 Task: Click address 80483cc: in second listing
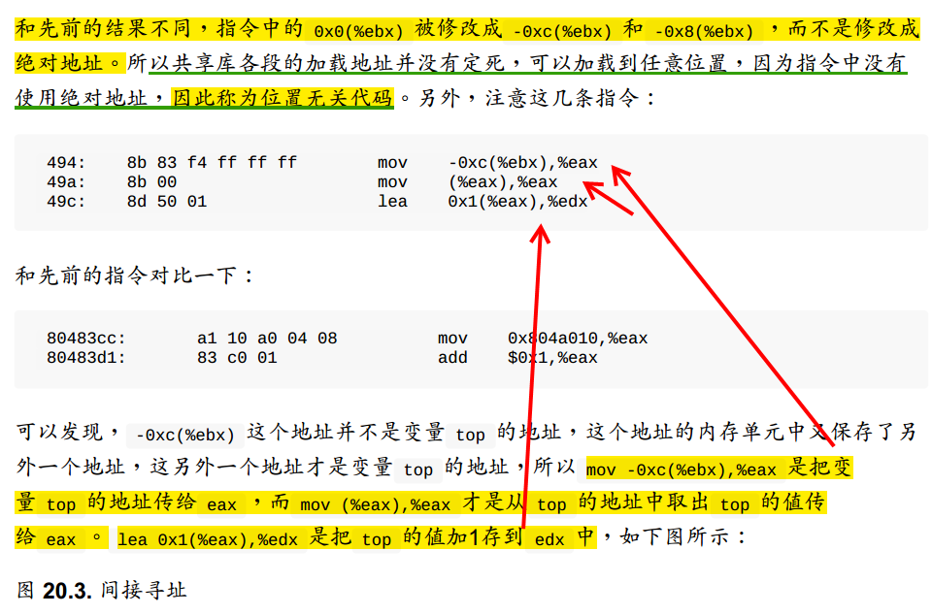click(86, 339)
